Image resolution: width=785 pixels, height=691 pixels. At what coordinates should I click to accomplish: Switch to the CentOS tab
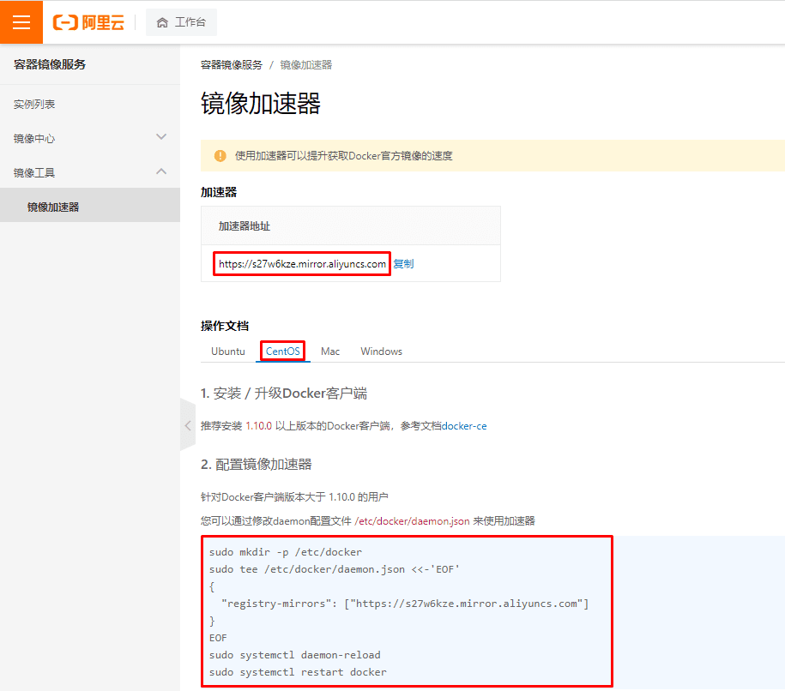(283, 352)
